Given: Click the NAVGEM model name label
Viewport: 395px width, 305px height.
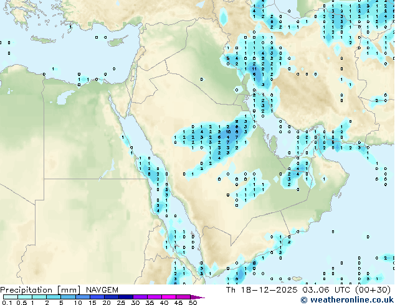Looking at the screenshot, I should point(102,290).
